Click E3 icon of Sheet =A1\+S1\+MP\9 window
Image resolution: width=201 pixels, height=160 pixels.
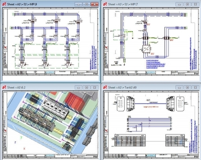[x=4, y=4]
